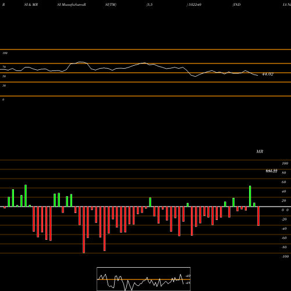This screenshot has width=291, height=291.
Task: Select the '532240' stock code in header
Action: (194, 5)
